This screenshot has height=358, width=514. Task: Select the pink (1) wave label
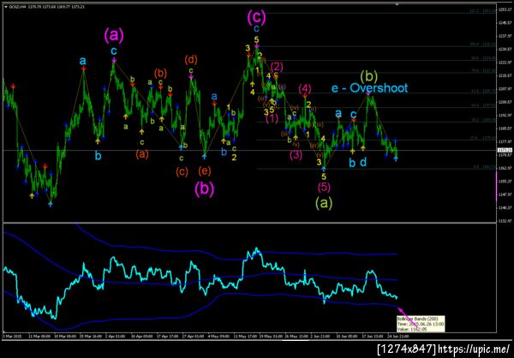pos(272,119)
